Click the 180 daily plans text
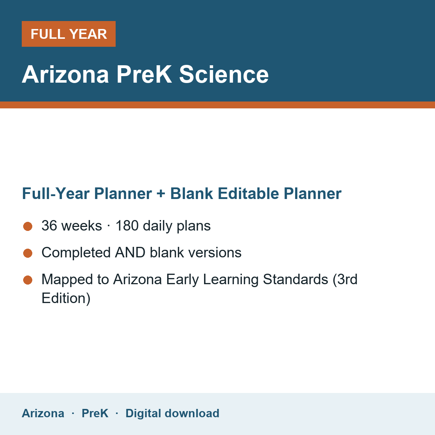The height and width of the screenshot is (435, 435). (163, 226)
